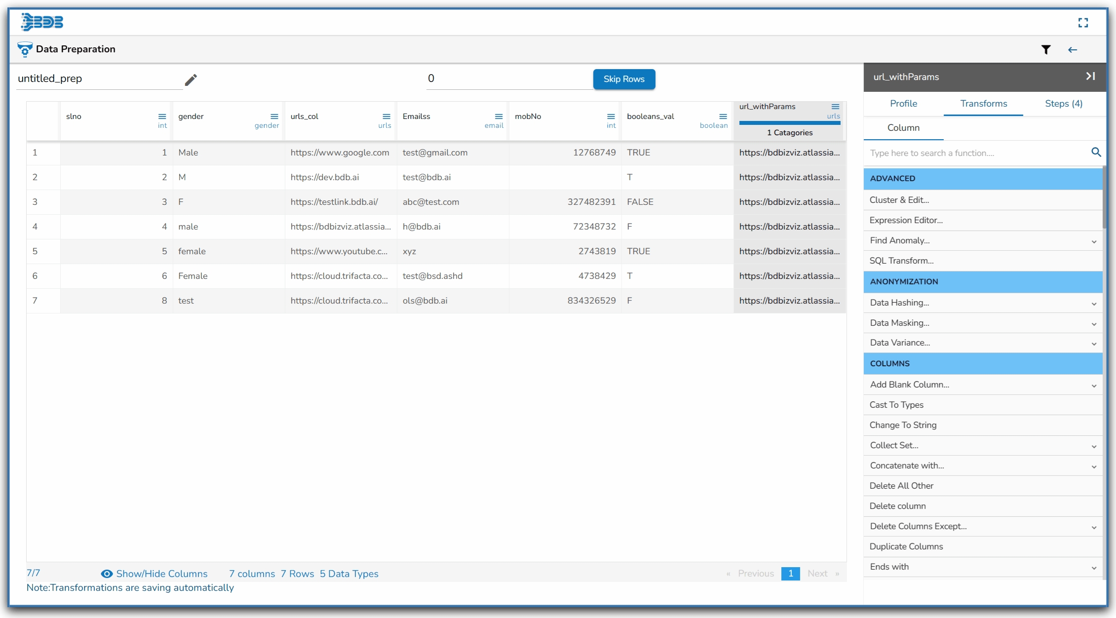Toggle Show/Hide Columns eye icon
The width and height of the screenshot is (1116, 618).
point(107,574)
